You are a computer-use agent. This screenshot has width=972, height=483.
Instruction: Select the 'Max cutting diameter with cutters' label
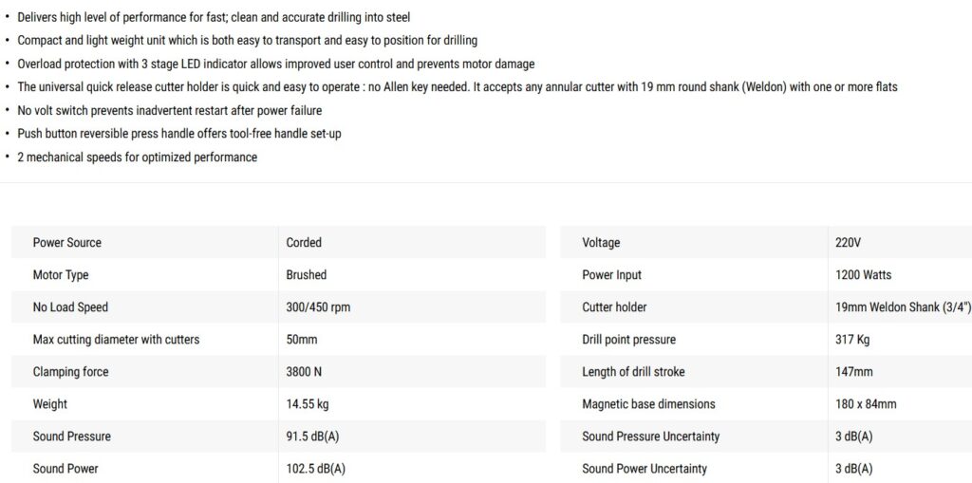point(116,340)
